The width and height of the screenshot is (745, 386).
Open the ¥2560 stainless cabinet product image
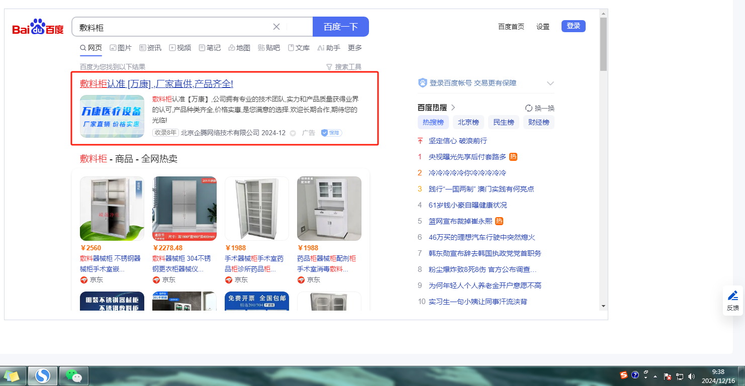tap(112, 209)
